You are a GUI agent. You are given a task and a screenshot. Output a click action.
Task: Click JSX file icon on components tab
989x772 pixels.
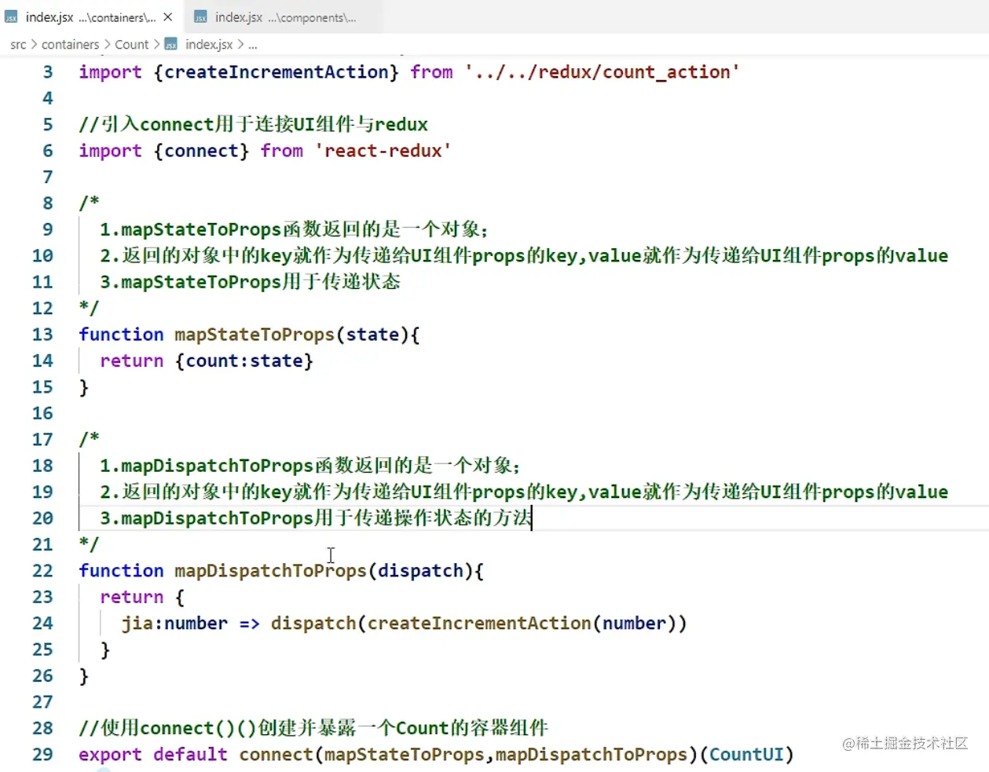point(200,16)
